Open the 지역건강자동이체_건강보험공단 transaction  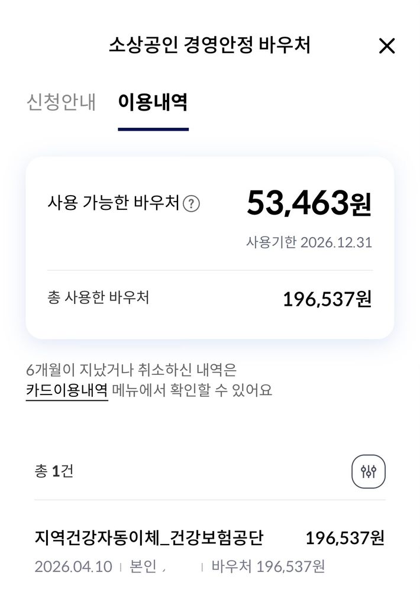[149, 538]
